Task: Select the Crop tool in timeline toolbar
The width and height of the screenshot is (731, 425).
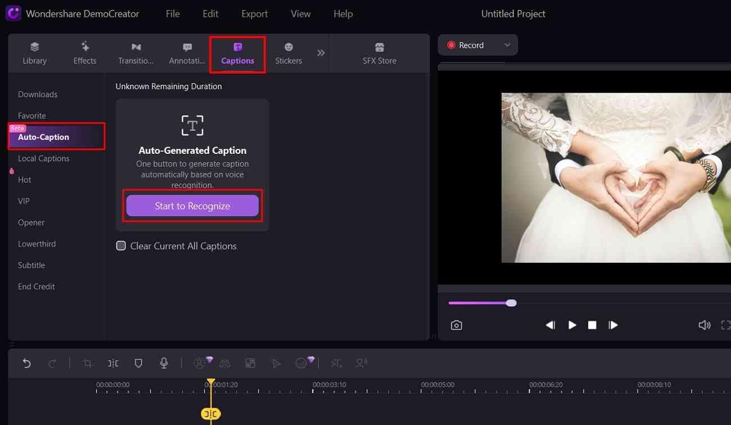Action: [x=87, y=363]
